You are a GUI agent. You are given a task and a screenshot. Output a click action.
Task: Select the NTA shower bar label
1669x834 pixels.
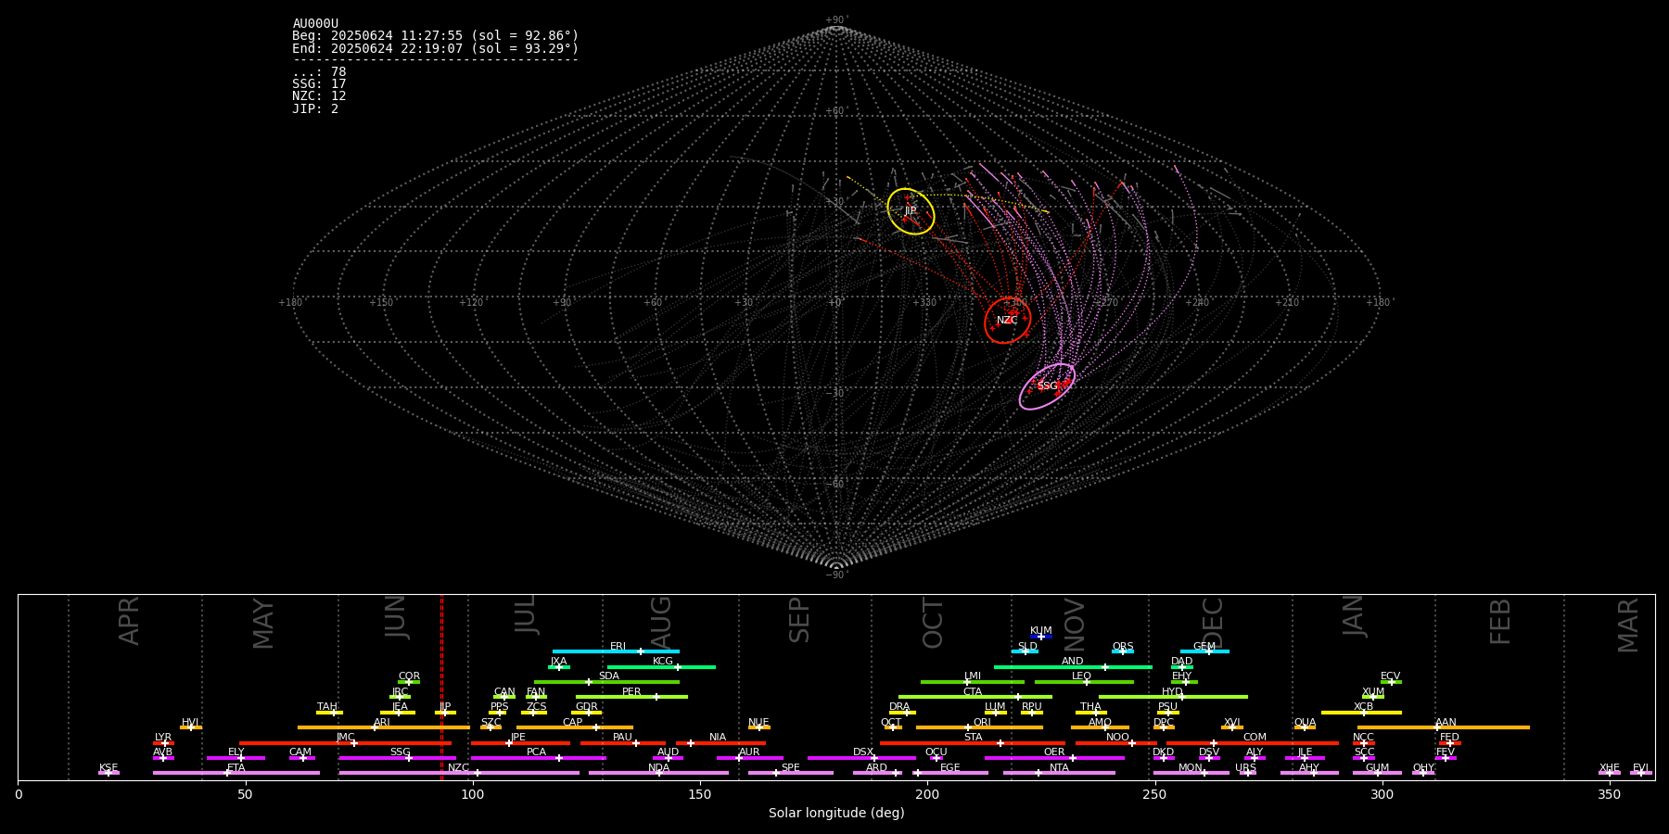[x=1059, y=768]
